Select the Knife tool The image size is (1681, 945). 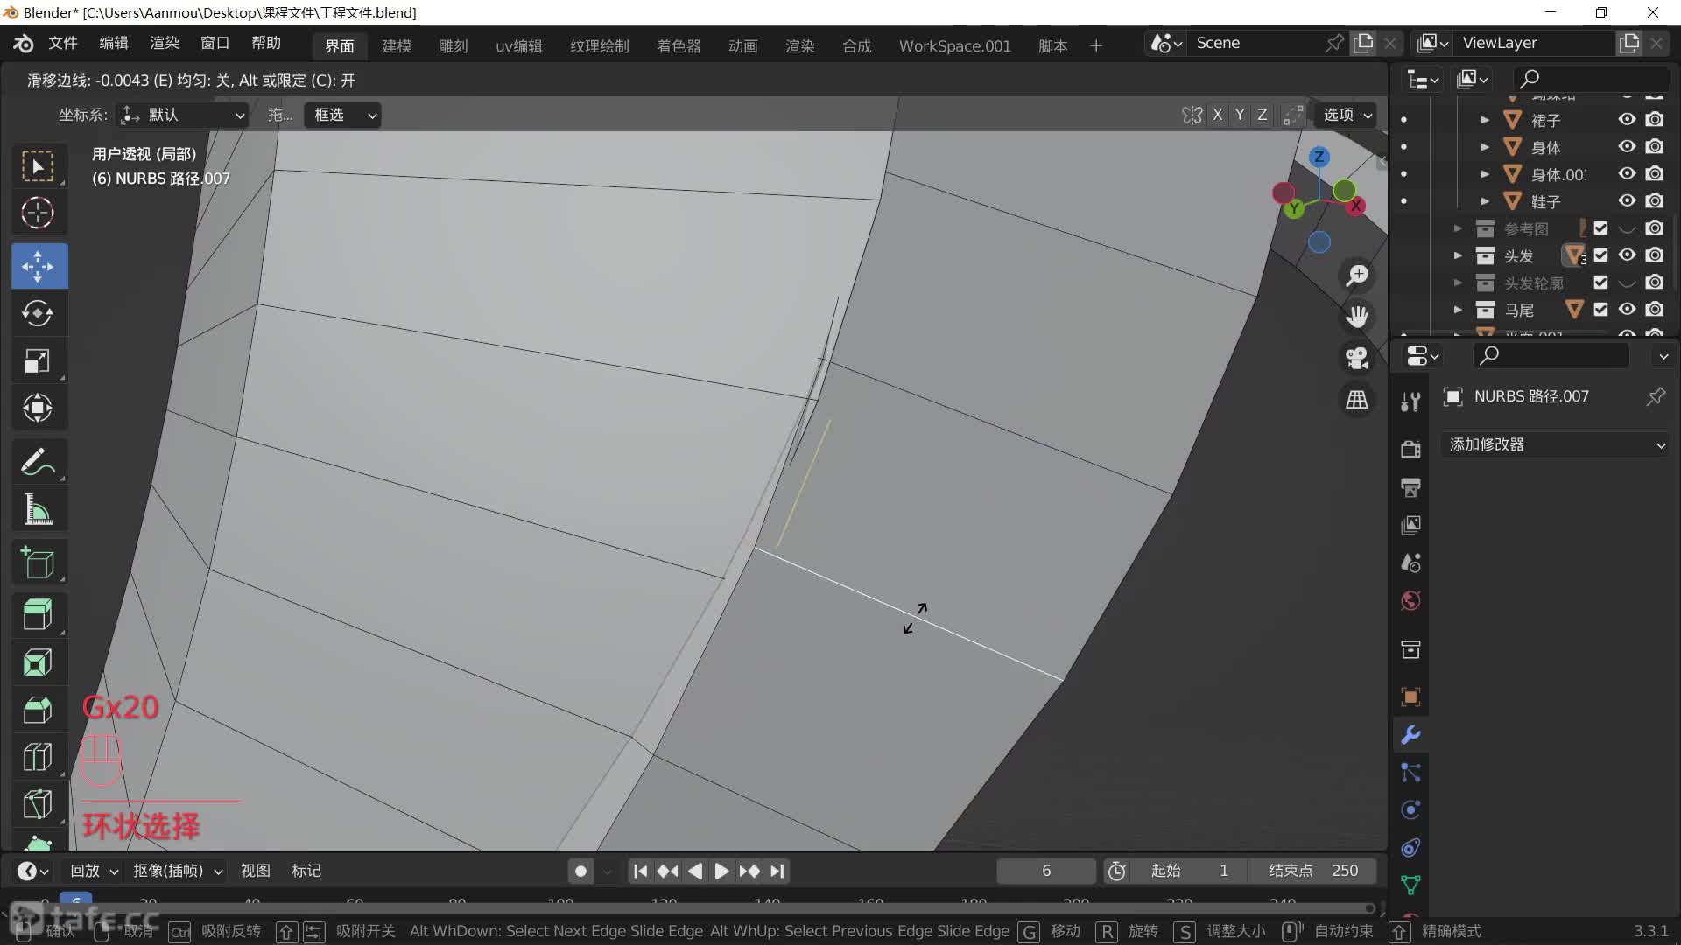click(x=38, y=804)
